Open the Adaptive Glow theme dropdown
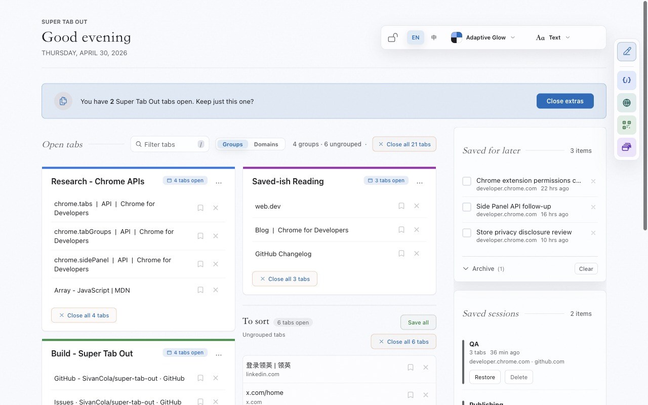648x405 pixels. tap(483, 37)
